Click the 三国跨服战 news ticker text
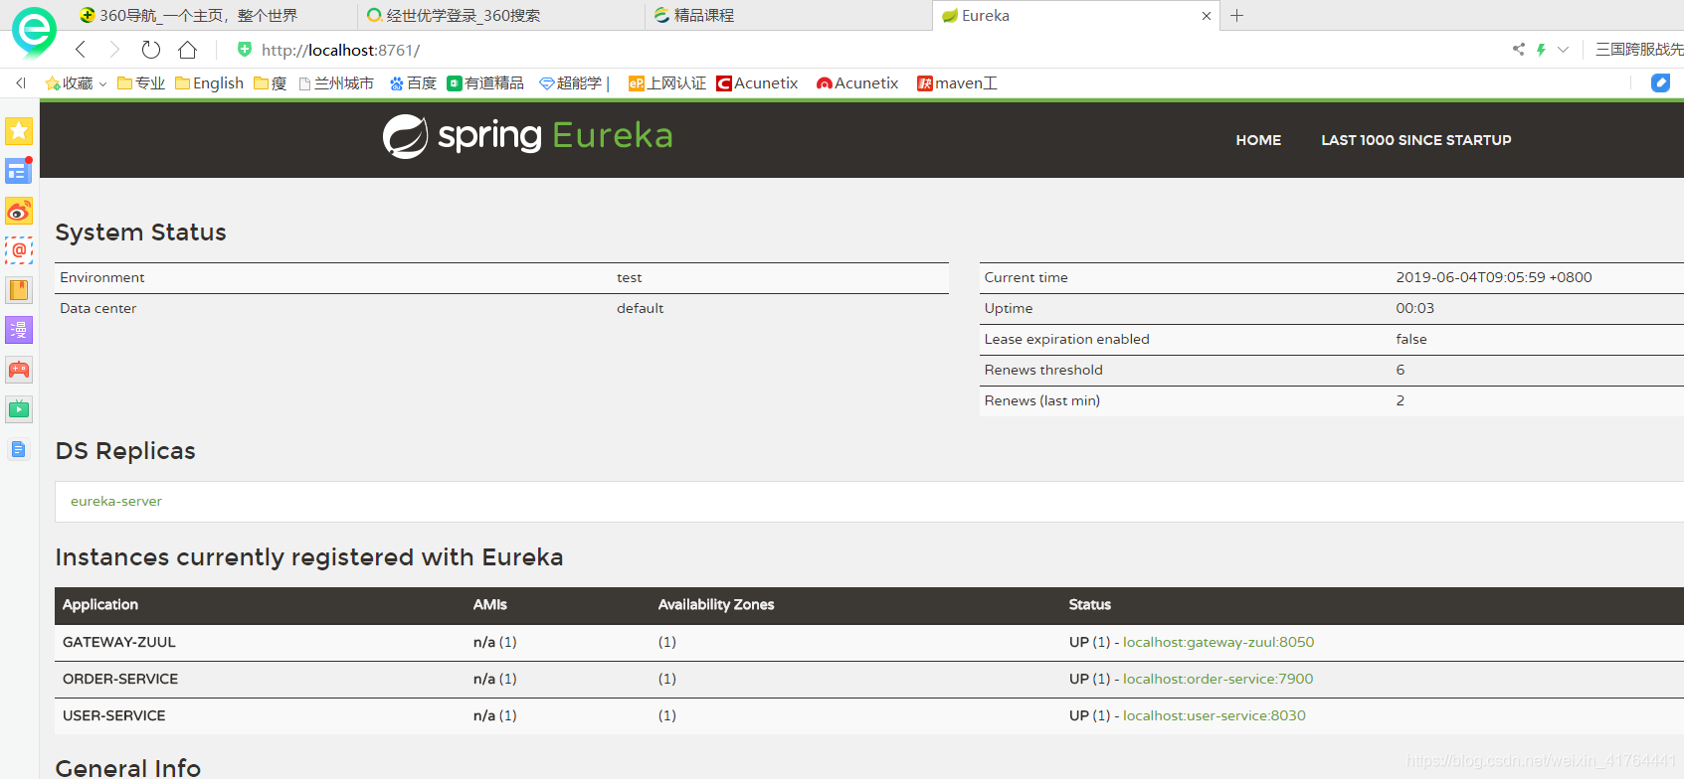Viewport: 1684px width, 779px height. pos(1639,49)
